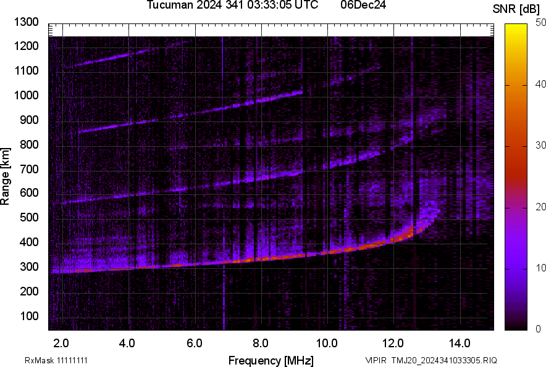The image size is (546, 367).
Task: Click the range axis tick '1200'
Action: coord(26,46)
